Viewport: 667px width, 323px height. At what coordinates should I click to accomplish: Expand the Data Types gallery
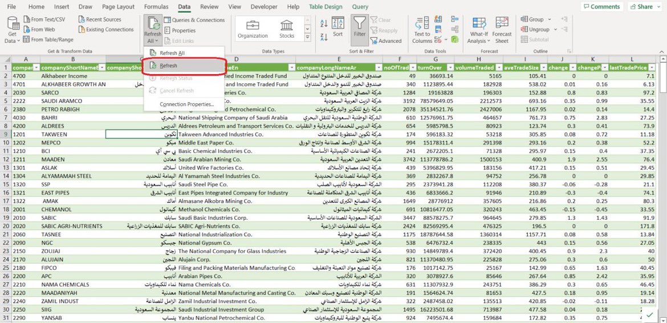click(307, 38)
